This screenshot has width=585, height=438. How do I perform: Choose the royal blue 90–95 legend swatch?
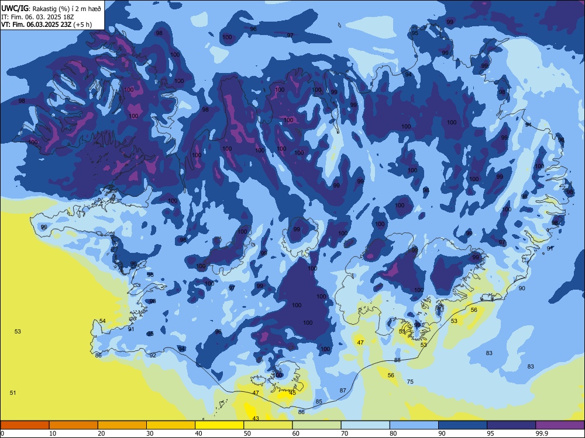click(463, 425)
